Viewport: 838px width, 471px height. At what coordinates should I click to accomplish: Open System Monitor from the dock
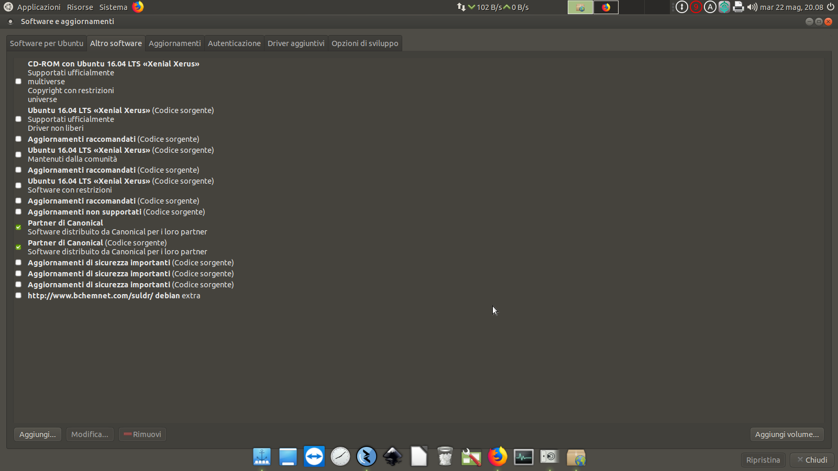[x=524, y=457]
